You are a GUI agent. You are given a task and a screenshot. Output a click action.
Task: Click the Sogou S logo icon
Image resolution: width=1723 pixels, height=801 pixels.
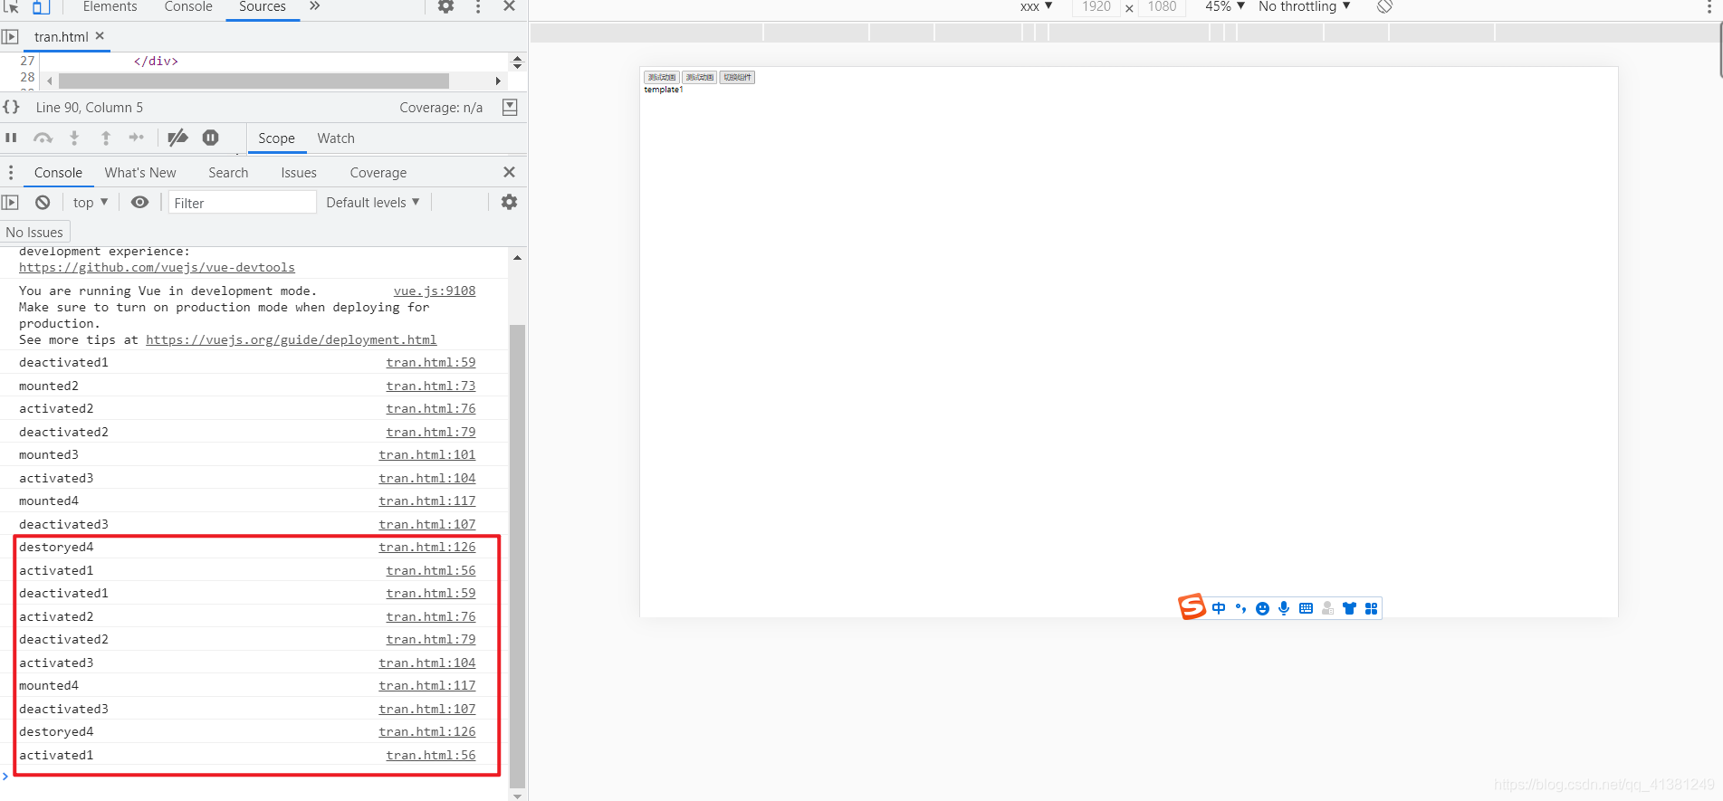coord(1192,606)
